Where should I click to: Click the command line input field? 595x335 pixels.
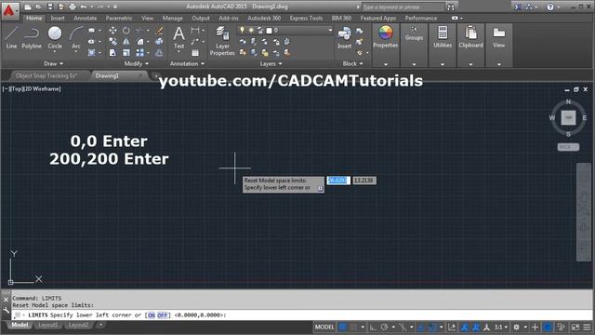302,315
